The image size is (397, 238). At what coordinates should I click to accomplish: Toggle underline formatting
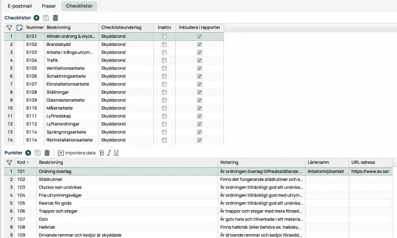[116, 152]
